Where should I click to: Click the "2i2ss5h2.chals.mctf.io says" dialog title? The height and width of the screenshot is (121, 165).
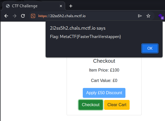78,28
